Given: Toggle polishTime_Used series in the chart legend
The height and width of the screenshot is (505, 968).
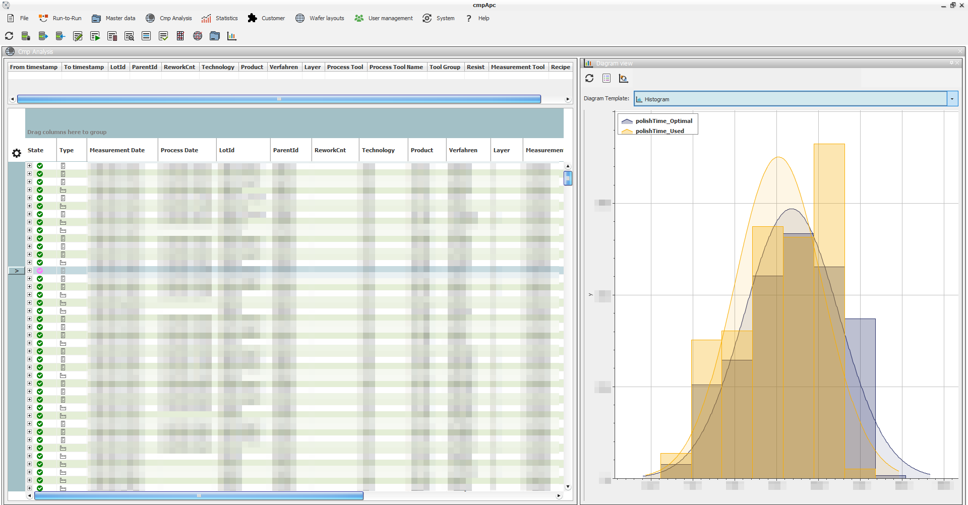Looking at the screenshot, I should pyautogui.click(x=659, y=131).
